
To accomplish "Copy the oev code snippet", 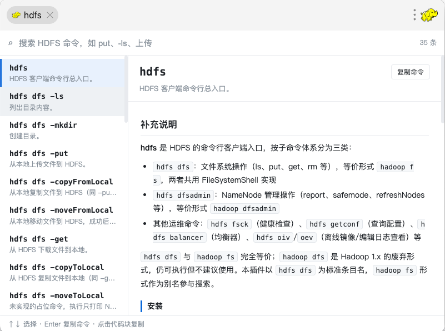I will pyautogui.click(x=307, y=237).
